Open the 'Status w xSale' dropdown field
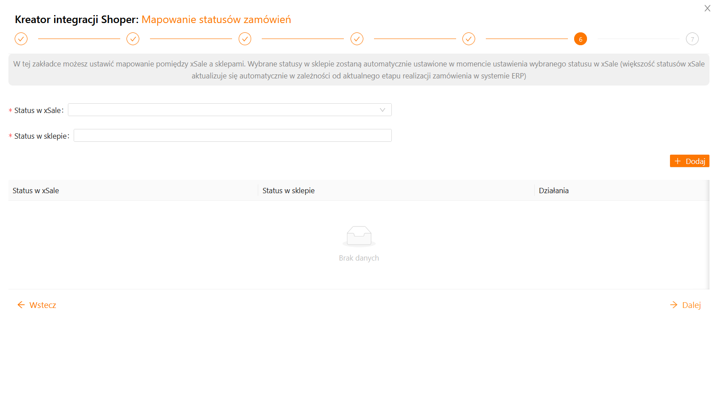This screenshot has height=409, width=717. pos(222,110)
